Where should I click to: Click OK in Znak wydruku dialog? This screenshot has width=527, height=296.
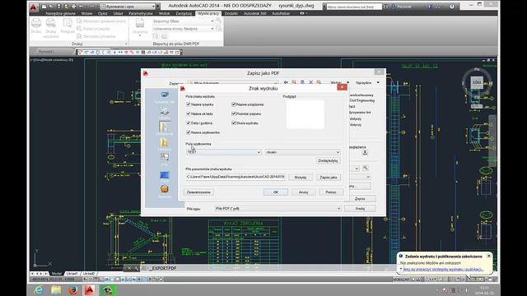click(x=276, y=192)
